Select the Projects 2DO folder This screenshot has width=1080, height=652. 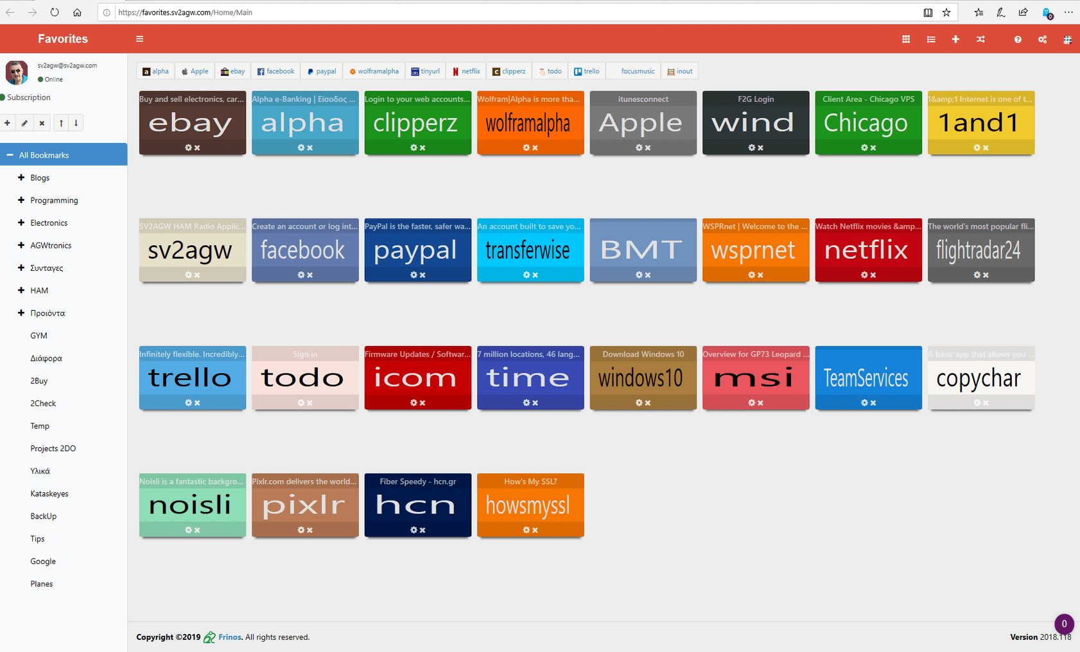pos(53,449)
